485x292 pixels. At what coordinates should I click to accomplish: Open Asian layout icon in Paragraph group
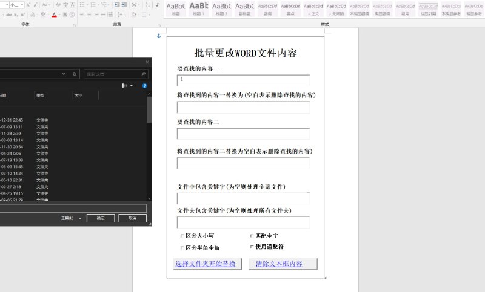pyautogui.click(x=135, y=5)
